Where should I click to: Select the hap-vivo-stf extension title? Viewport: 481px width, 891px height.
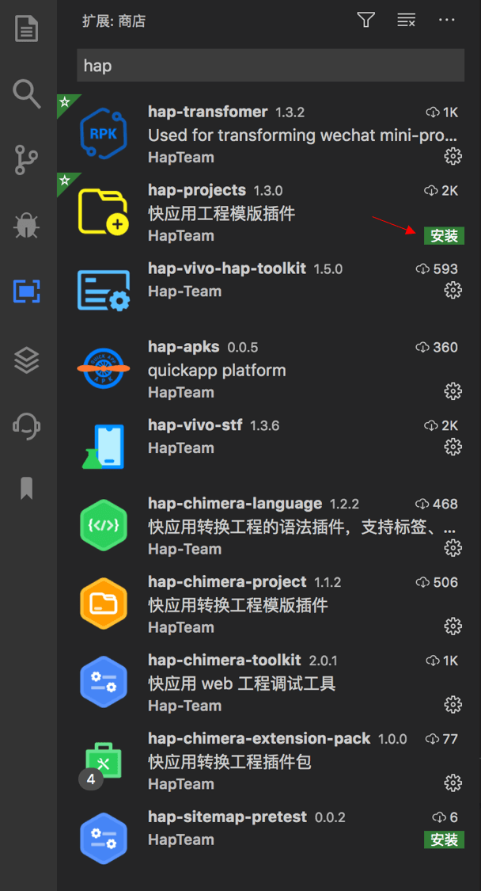195,425
